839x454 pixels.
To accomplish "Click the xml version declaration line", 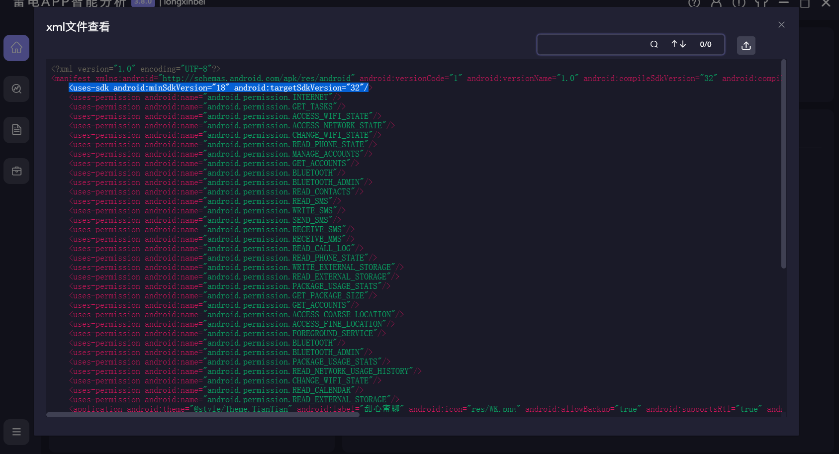I will click(135, 69).
